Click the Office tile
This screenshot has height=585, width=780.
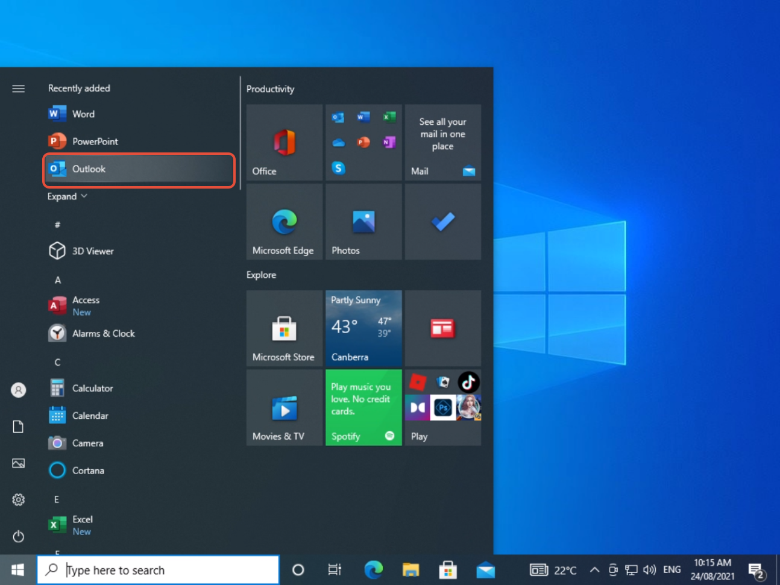[285, 143]
